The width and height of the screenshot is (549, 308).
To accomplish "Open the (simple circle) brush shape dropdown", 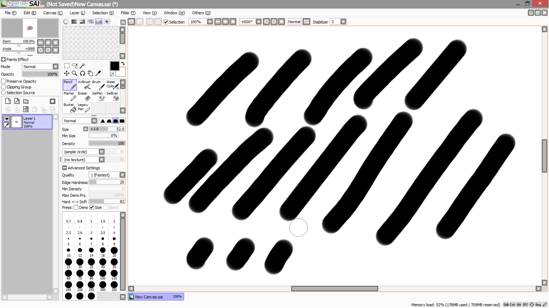I will tap(102, 152).
